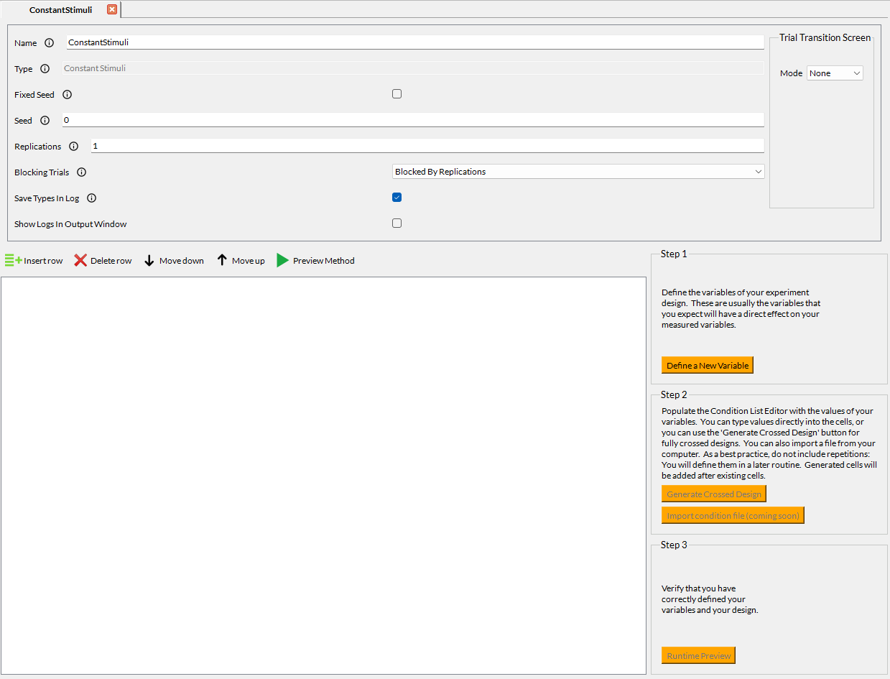Click the red Delete row icon
The width and height of the screenshot is (890, 679).
click(x=80, y=261)
